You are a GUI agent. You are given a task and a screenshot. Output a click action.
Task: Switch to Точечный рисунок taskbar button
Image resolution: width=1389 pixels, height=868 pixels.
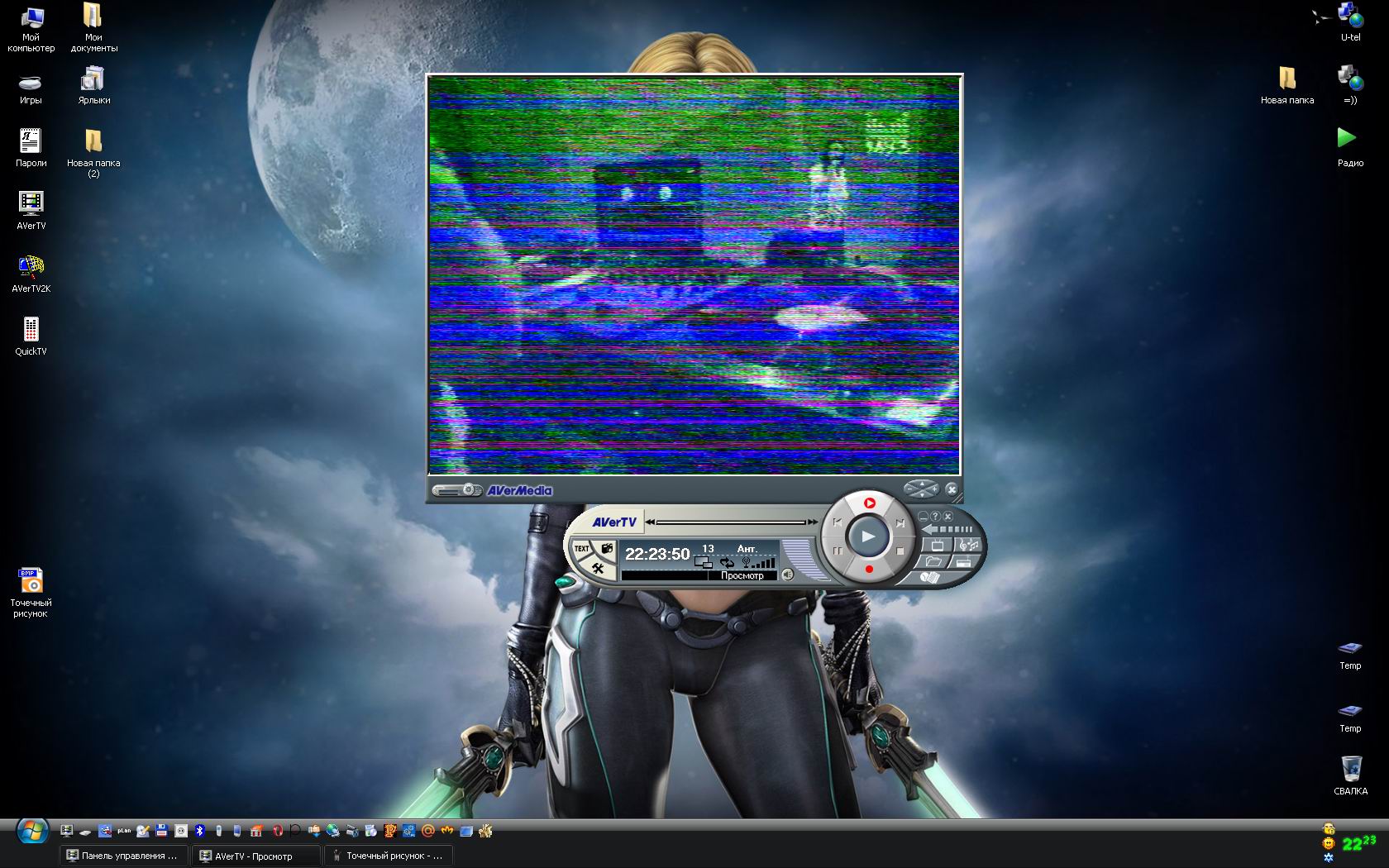(388, 856)
